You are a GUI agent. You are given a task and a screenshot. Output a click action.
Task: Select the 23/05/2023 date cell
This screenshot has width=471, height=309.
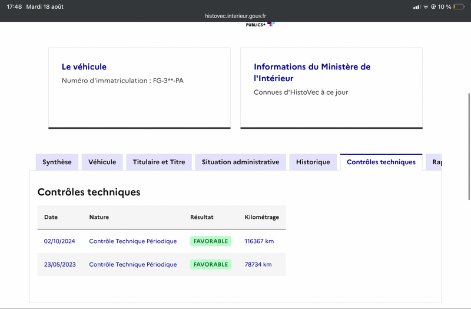point(60,264)
